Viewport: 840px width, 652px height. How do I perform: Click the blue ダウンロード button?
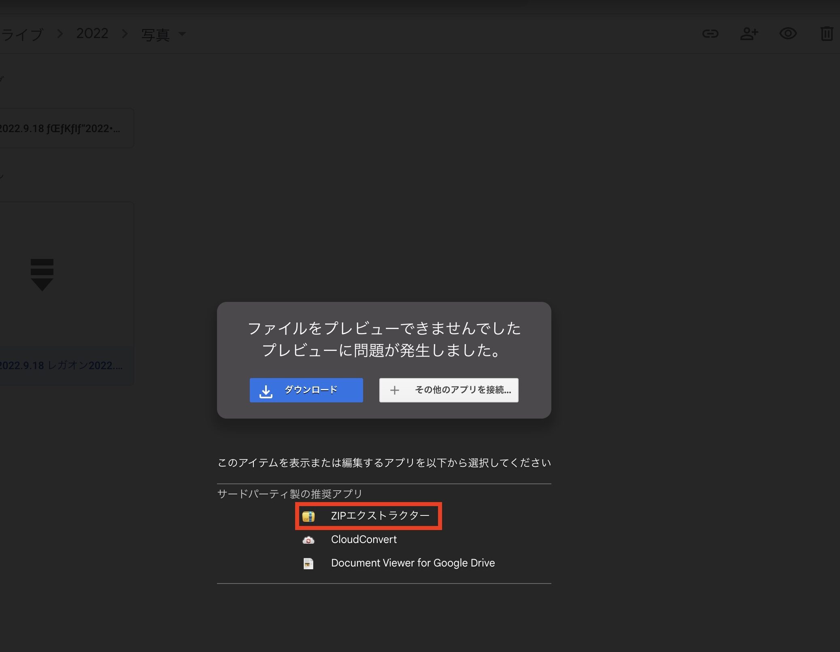point(306,390)
